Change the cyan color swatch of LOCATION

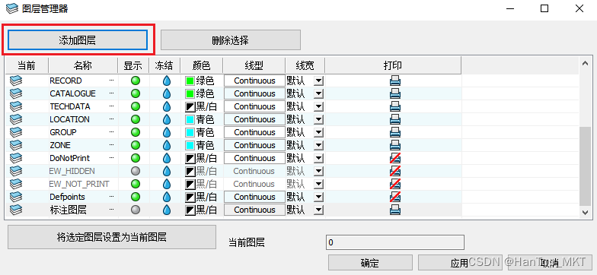pos(190,120)
